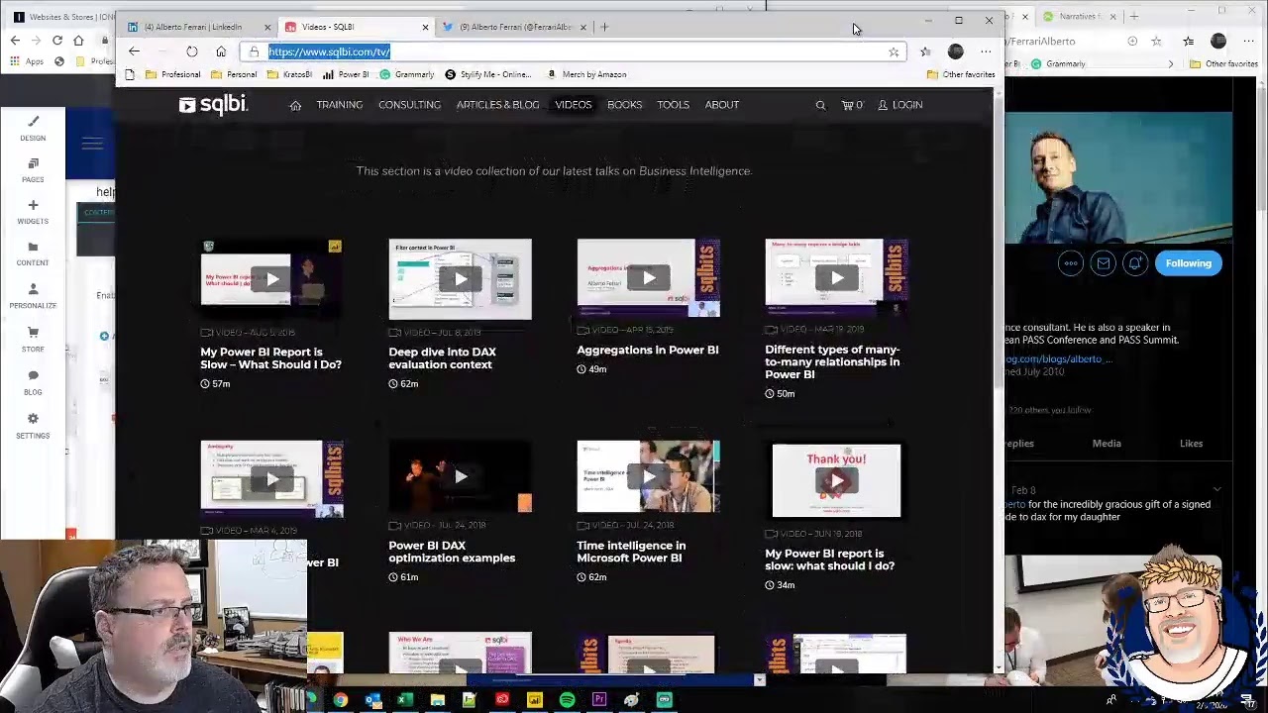Select Store in the left sidebar

(x=33, y=340)
